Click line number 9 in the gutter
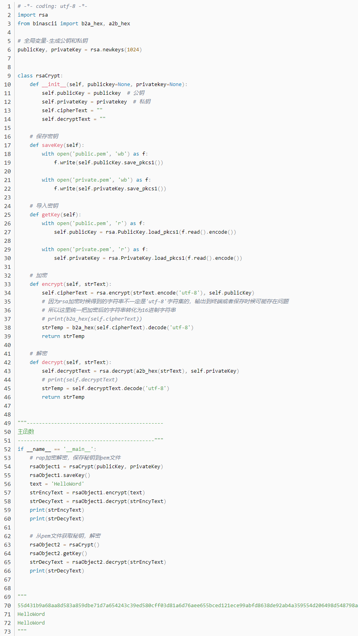 point(9,76)
